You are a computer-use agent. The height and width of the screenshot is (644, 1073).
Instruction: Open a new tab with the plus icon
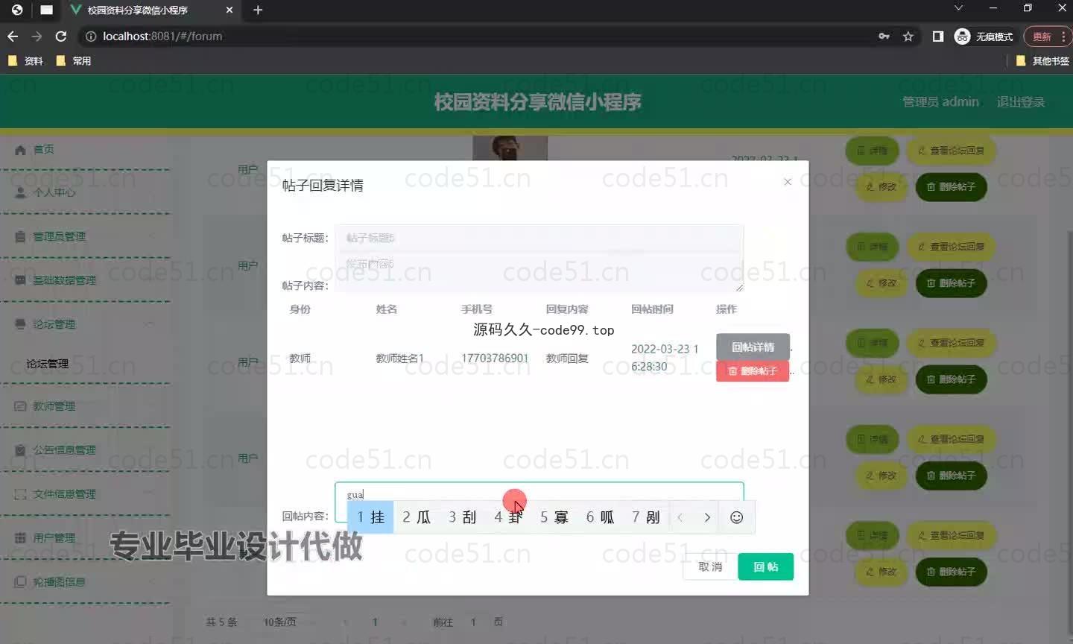(x=258, y=10)
